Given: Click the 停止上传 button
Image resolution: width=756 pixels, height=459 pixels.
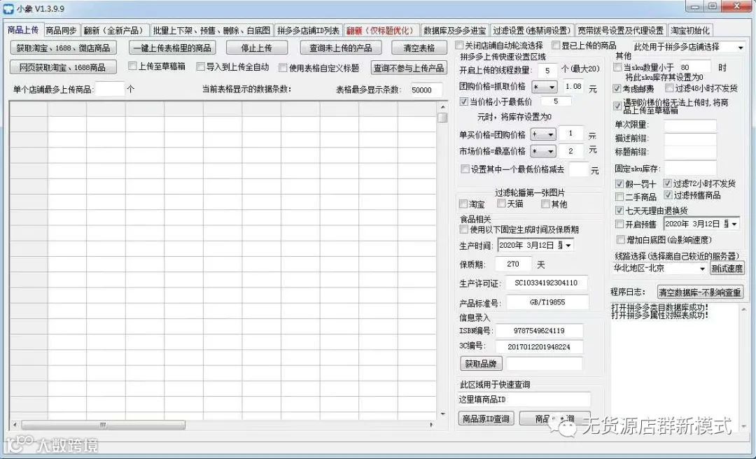Looking at the screenshot, I should click(256, 48).
